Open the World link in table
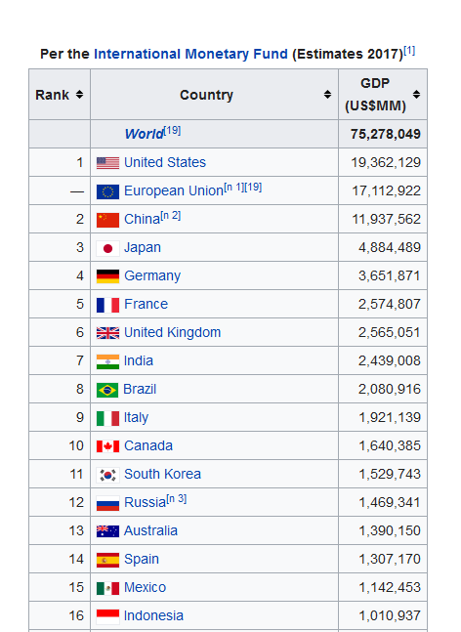Screen dimensions: 461x632 [x=144, y=134]
